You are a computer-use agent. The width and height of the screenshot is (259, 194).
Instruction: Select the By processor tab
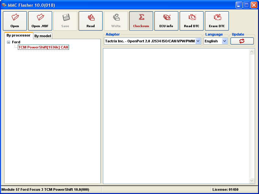18,36
